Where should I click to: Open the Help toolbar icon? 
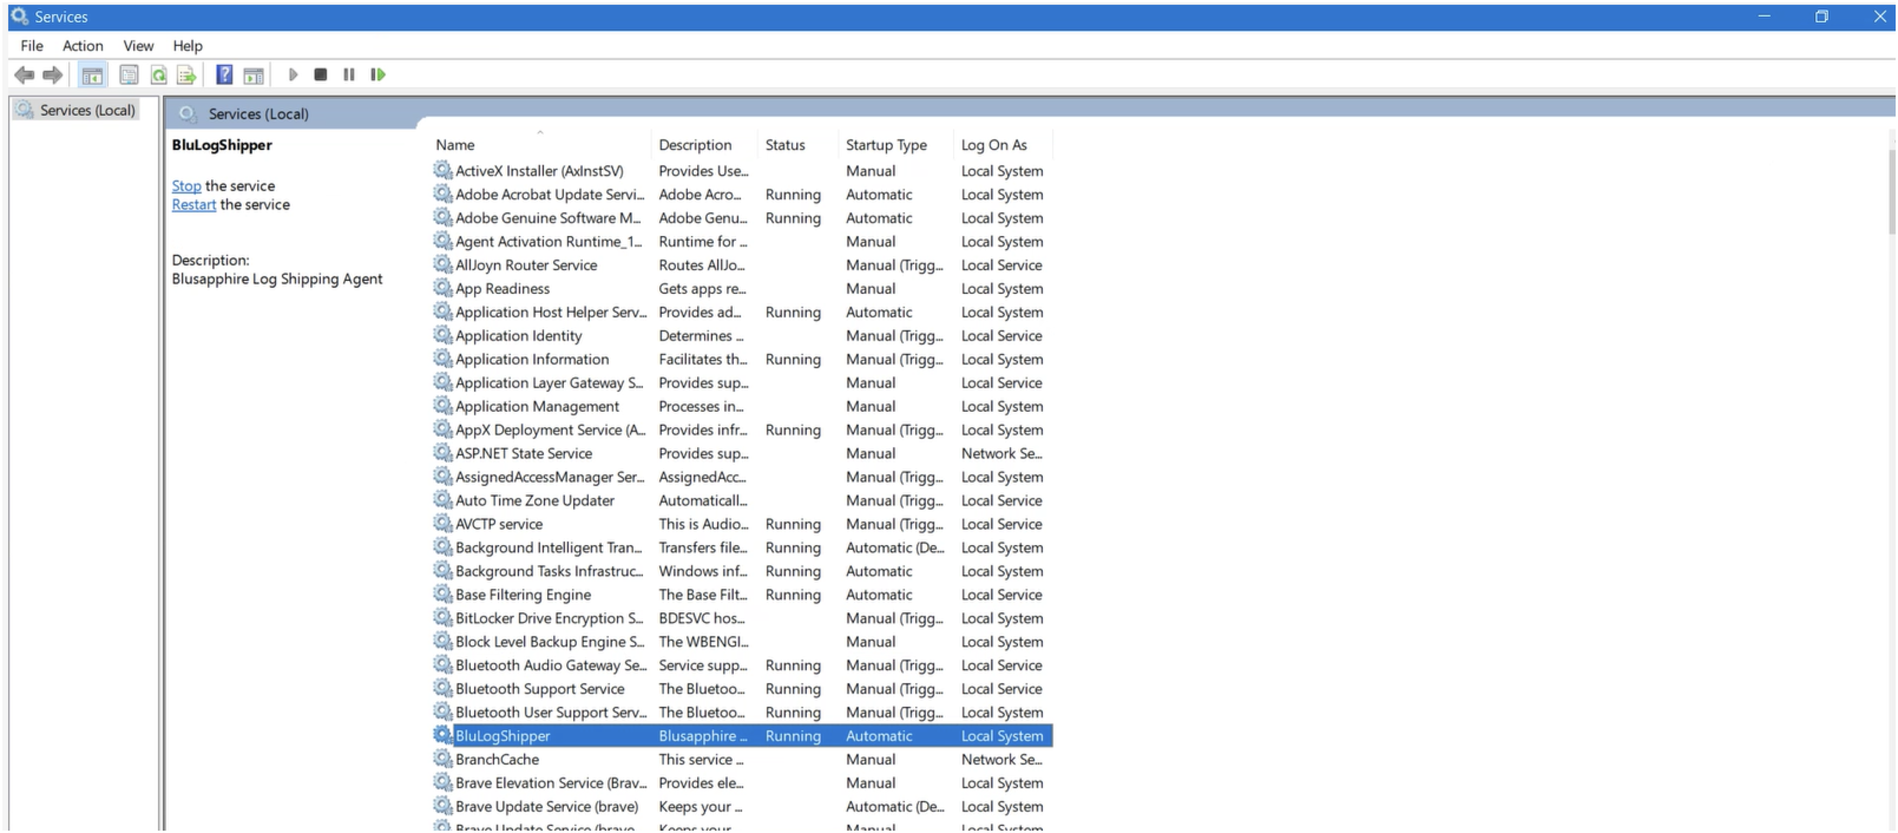point(224,74)
